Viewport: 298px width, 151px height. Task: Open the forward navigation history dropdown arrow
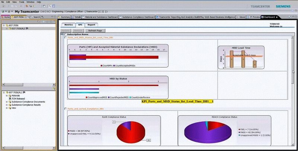pyautogui.click(x=12, y=12)
